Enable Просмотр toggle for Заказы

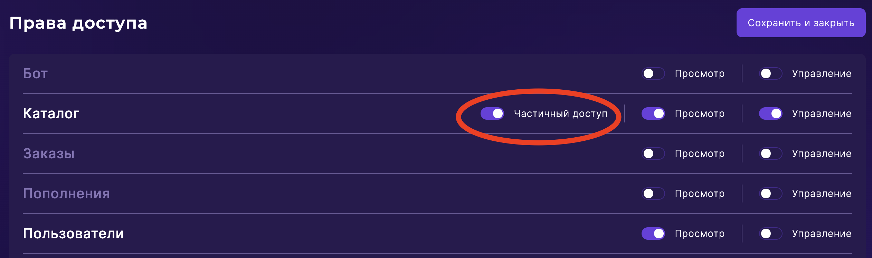point(653,153)
